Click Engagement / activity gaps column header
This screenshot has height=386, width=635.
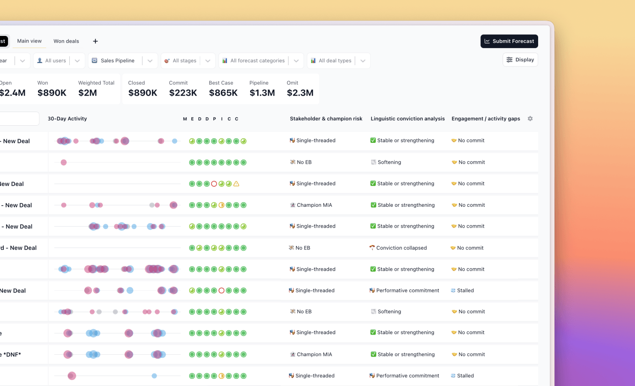click(x=486, y=119)
